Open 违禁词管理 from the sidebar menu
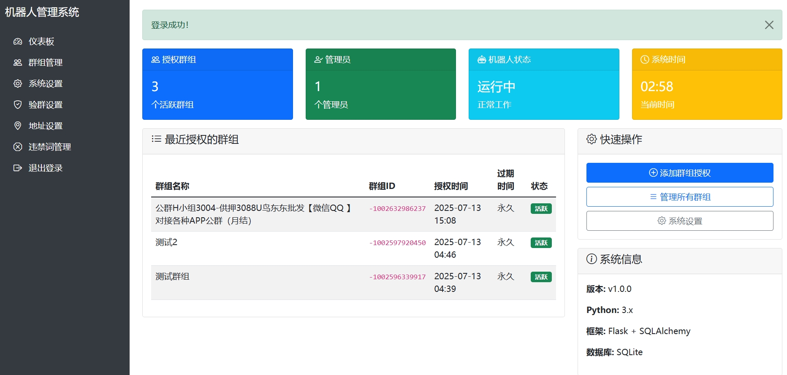This screenshot has width=787, height=375. click(49, 147)
